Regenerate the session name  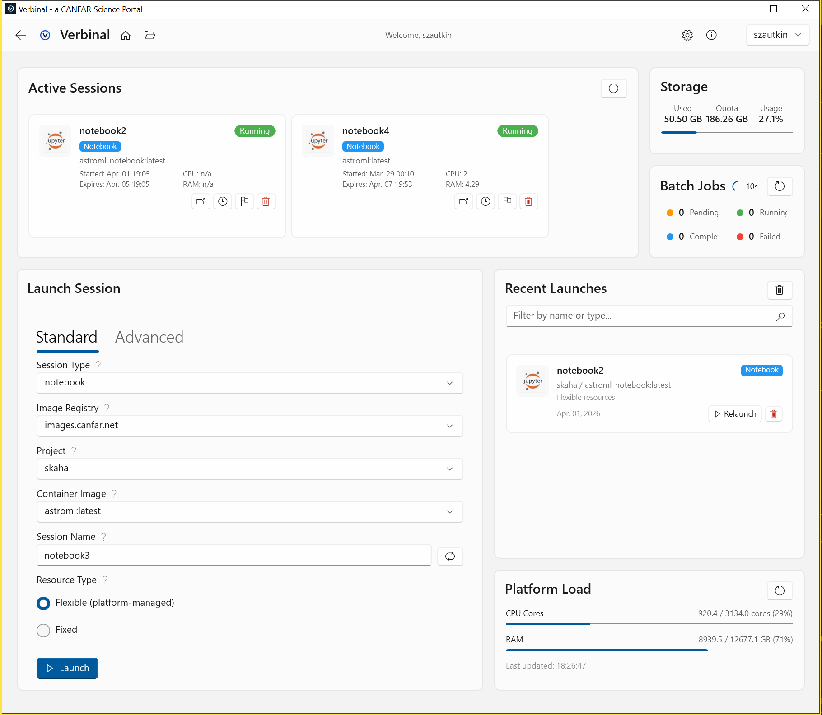coord(450,556)
